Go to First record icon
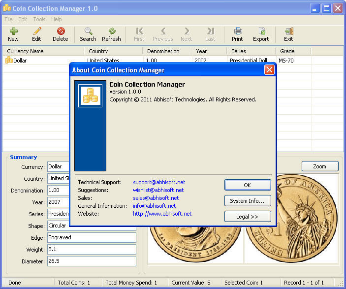The image size is (346, 289). tap(139, 31)
